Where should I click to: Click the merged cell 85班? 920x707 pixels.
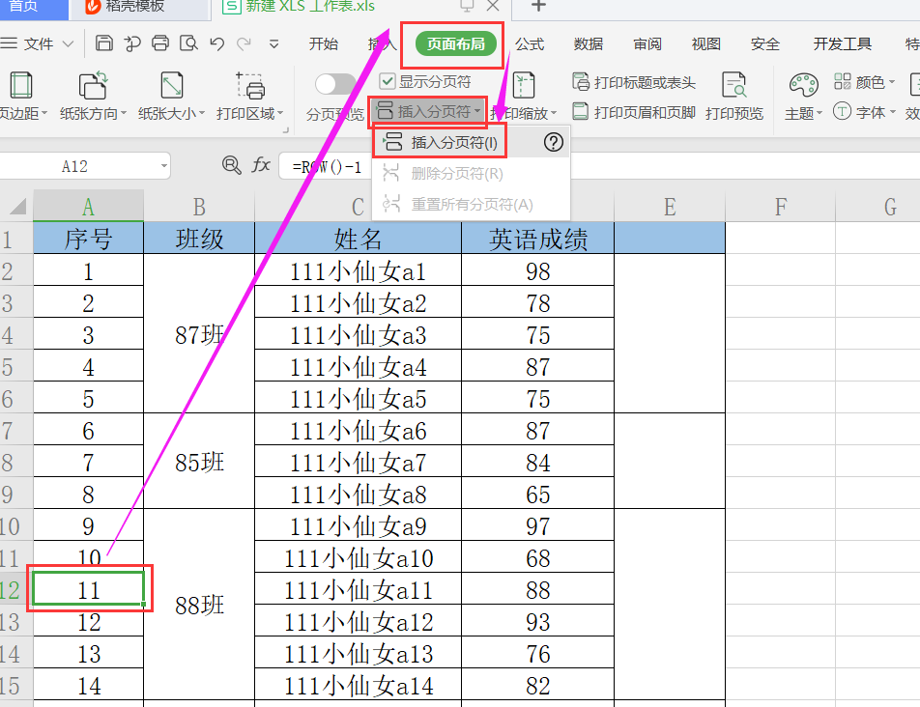199,462
